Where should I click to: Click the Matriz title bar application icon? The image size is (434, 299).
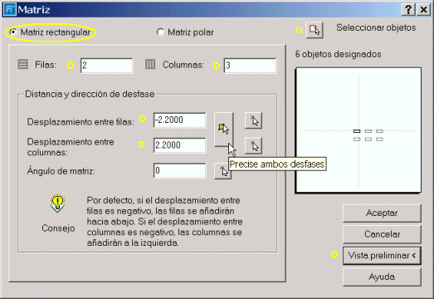point(10,10)
